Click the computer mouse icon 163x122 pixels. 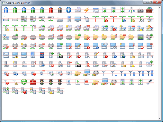(x=87, y=19)
